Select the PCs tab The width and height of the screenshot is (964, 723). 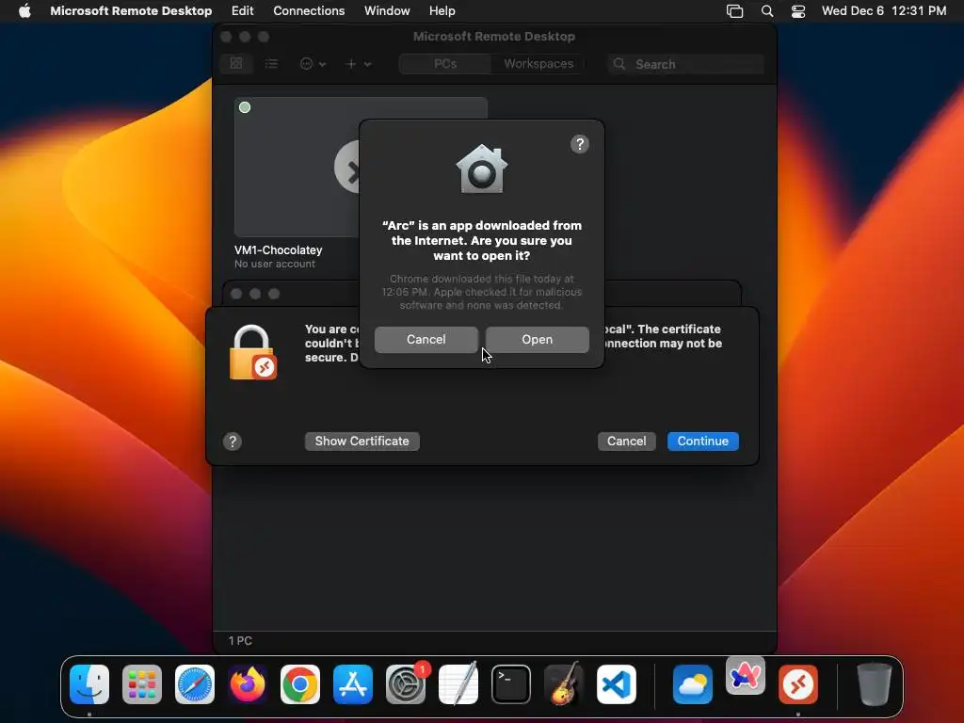click(x=445, y=63)
